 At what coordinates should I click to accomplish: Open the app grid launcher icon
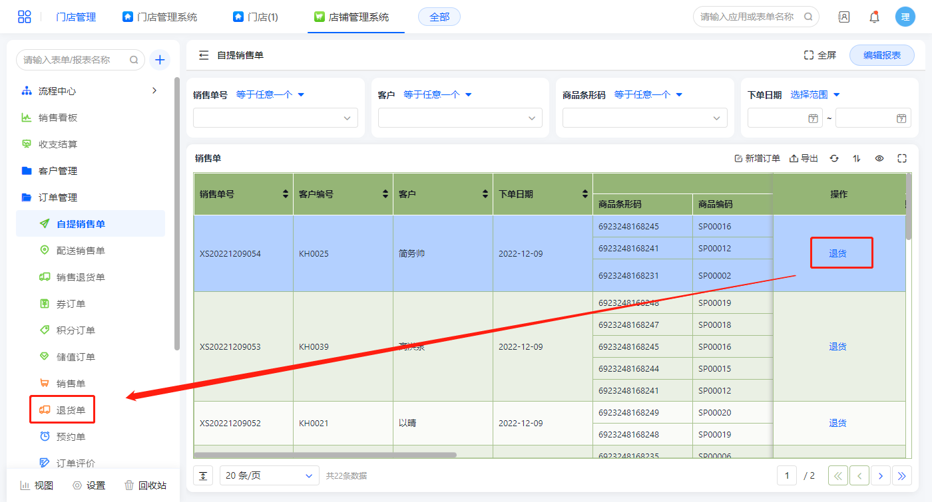tap(25, 17)
